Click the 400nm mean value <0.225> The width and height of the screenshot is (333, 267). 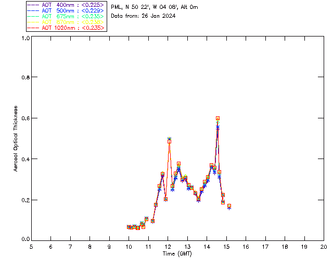93,5
